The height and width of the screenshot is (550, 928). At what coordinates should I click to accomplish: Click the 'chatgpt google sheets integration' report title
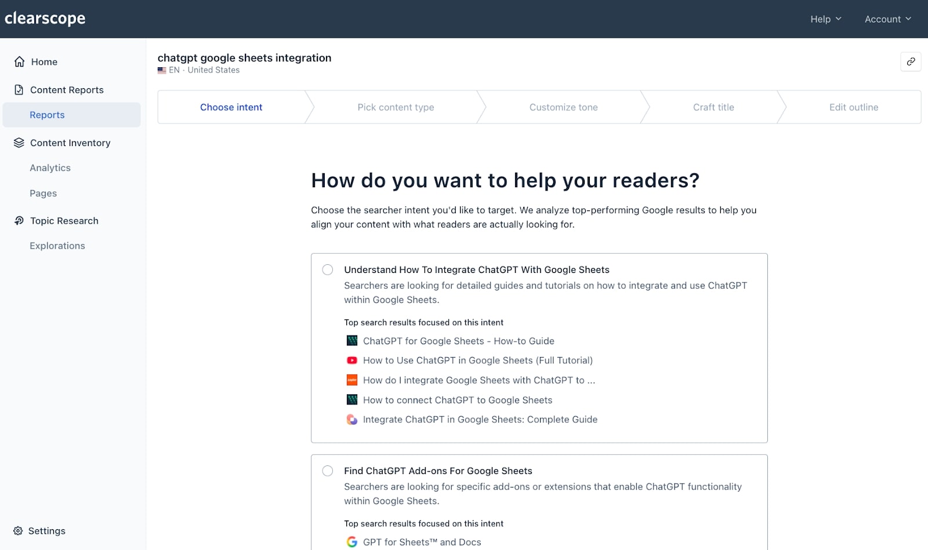click(x=244, y=58)
